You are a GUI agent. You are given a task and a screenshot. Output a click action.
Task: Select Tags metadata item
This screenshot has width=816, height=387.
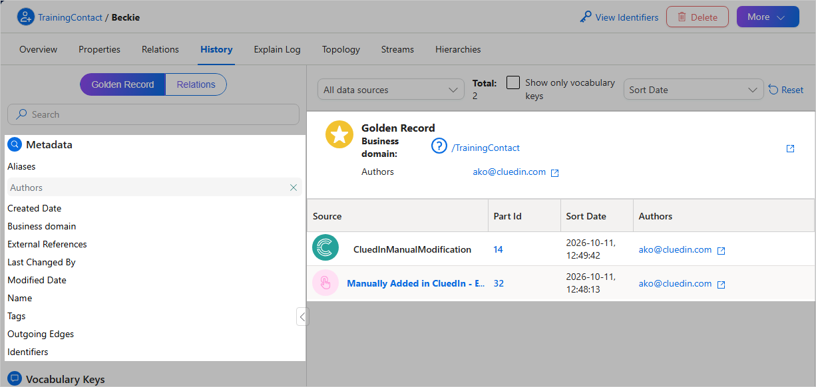pyautogui.click(x=17, y=316)
